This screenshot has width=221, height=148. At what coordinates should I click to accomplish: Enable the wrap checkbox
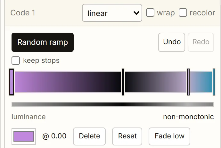[150, 12]
